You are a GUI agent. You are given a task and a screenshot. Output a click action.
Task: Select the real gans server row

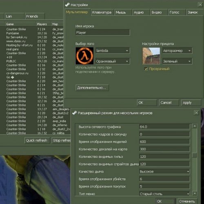pyautogui.click(x=32, y=49)
